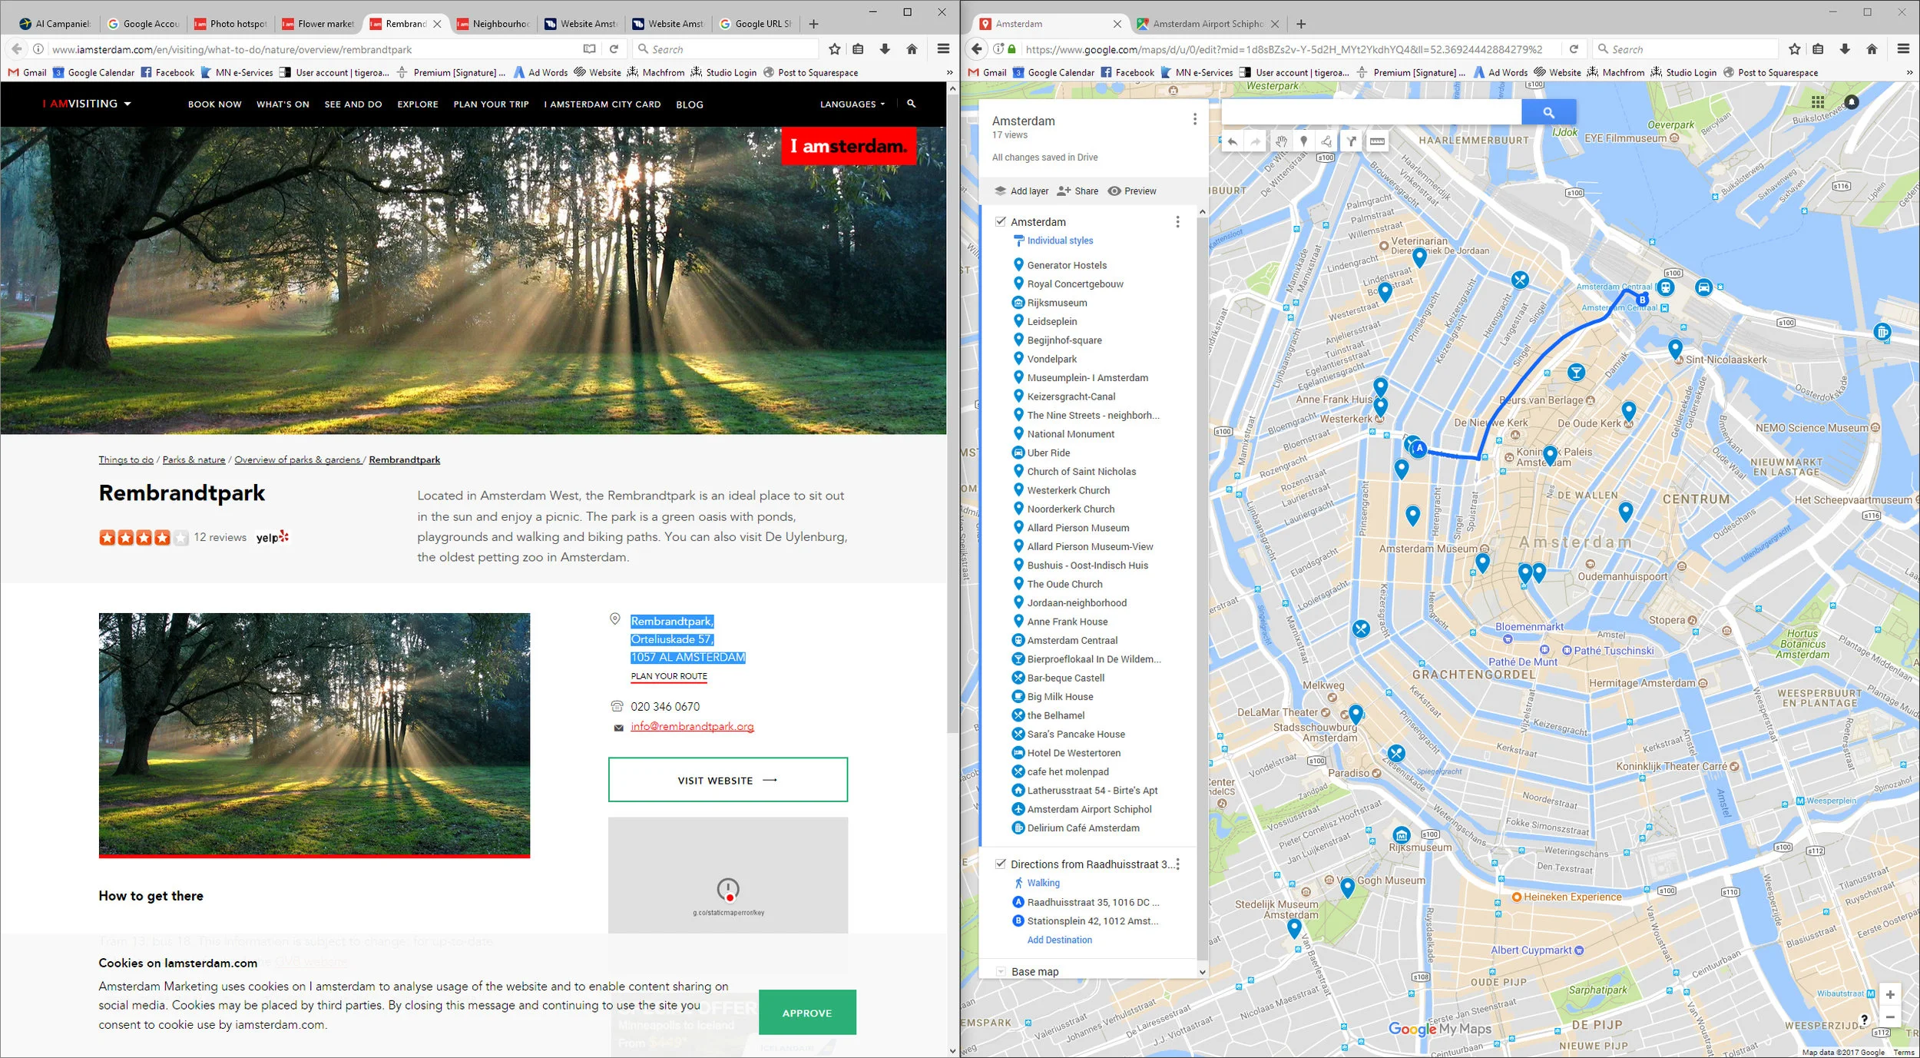Open new tab plus in left Firefox window
The image size is (1920, 1058).
point(813,24)
